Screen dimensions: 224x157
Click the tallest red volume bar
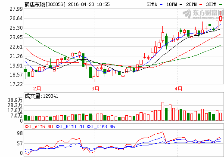[163, 111]
